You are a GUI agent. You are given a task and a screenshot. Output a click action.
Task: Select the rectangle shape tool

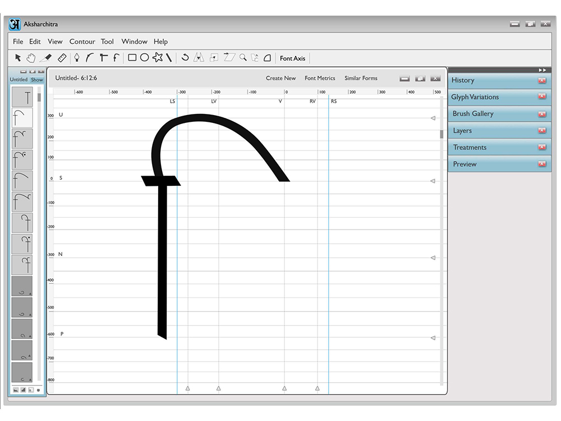pyautogui.click(x=132, y=58)
